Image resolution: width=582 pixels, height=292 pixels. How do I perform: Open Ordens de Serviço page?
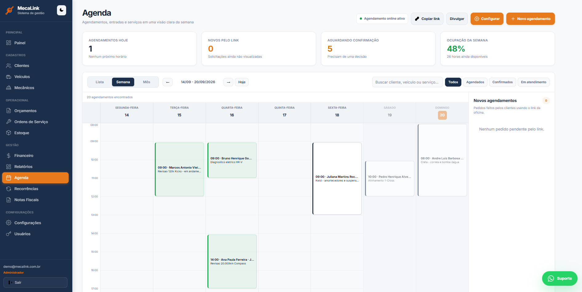point(35,122)
